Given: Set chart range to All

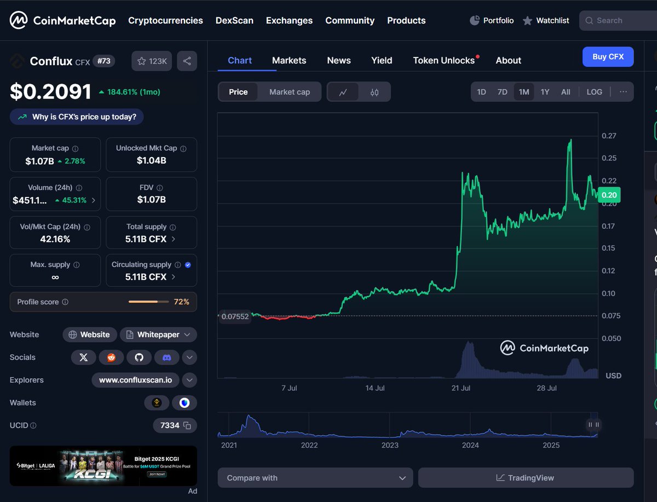Looking at the screenshot, I should 566,92.
